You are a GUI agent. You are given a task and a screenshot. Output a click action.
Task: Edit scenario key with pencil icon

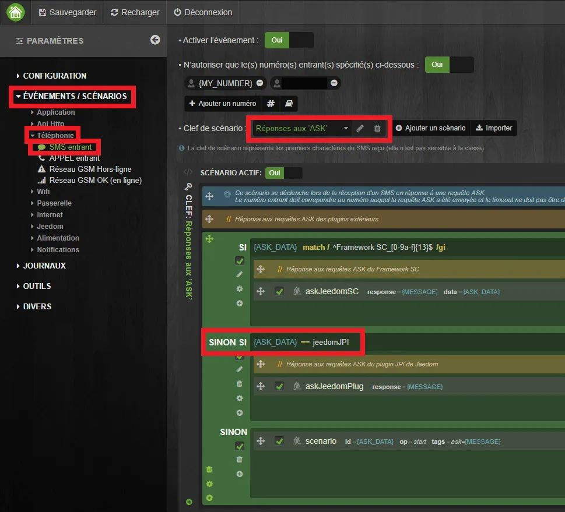360,128
